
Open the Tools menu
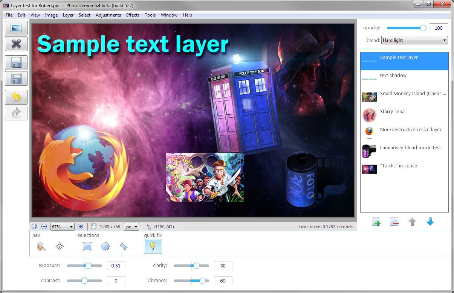click(150, 15)
